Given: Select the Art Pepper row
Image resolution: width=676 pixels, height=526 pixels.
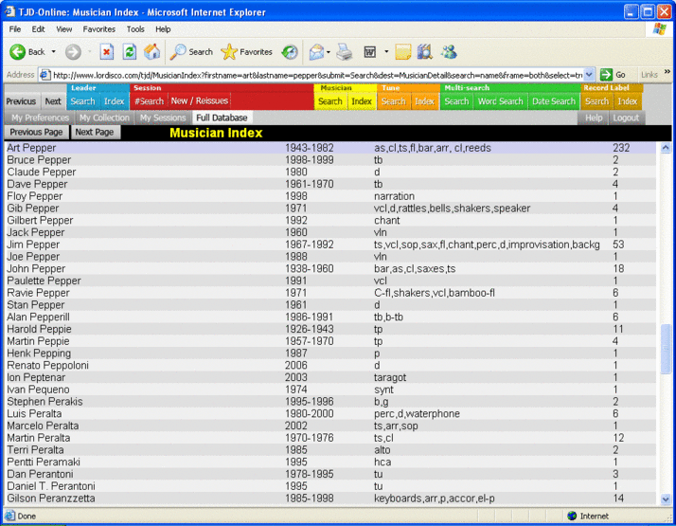Looking at the screenshot, I should click(x=329, y=148).
